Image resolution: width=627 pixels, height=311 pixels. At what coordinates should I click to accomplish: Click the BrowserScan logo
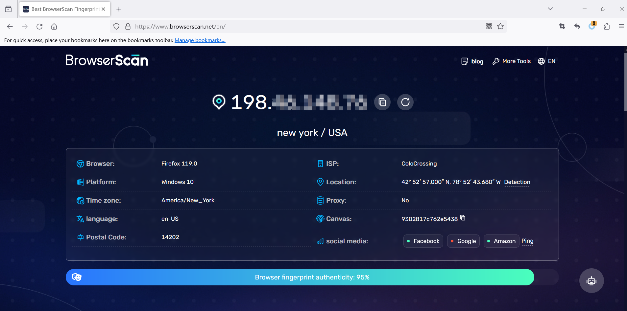tap(106, 60)
